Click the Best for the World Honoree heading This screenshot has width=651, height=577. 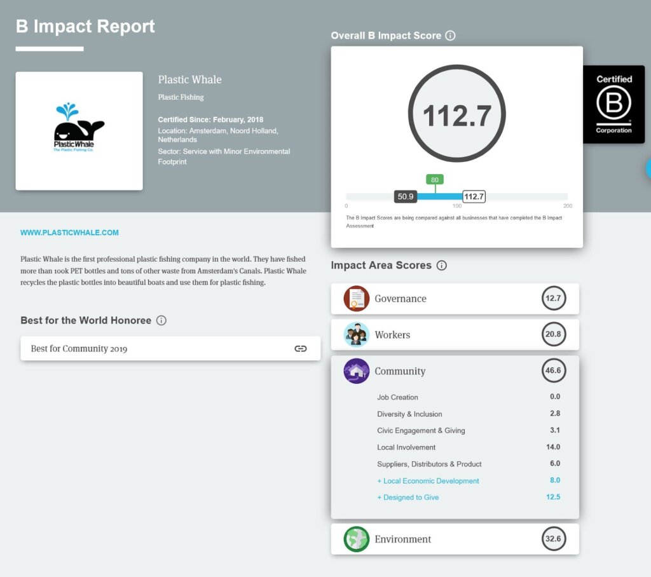[86, 320]
